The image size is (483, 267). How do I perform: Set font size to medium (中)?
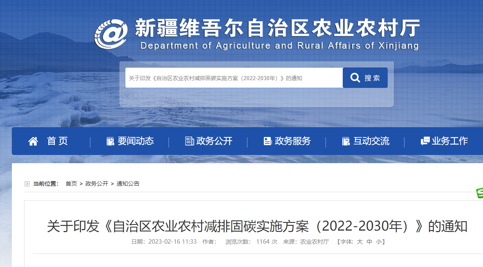369,242
